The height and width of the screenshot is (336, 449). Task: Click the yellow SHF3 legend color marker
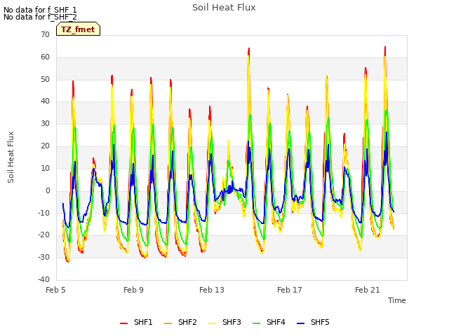coord(212,323)
